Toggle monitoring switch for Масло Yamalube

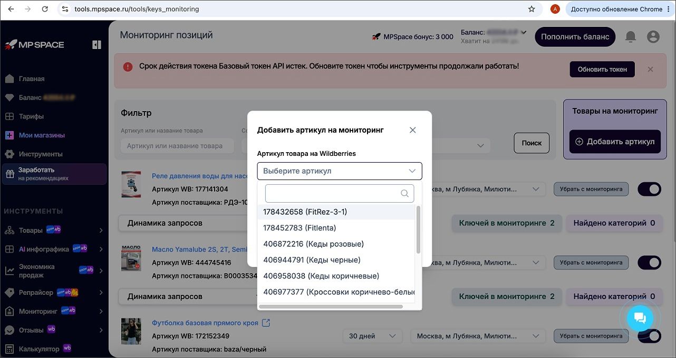click(649, 262)
